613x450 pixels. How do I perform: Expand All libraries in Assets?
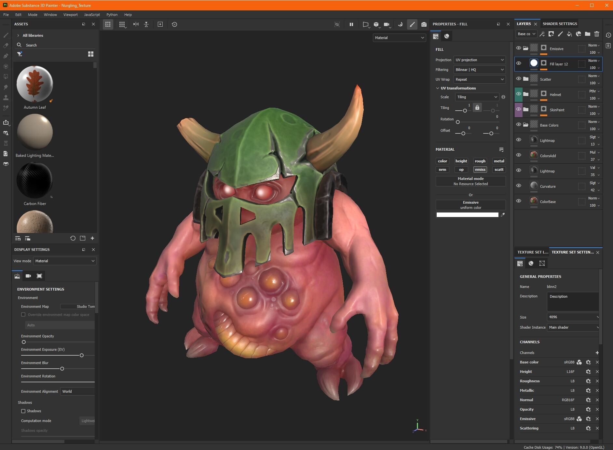pyautogui.click(x=18, y=35)
